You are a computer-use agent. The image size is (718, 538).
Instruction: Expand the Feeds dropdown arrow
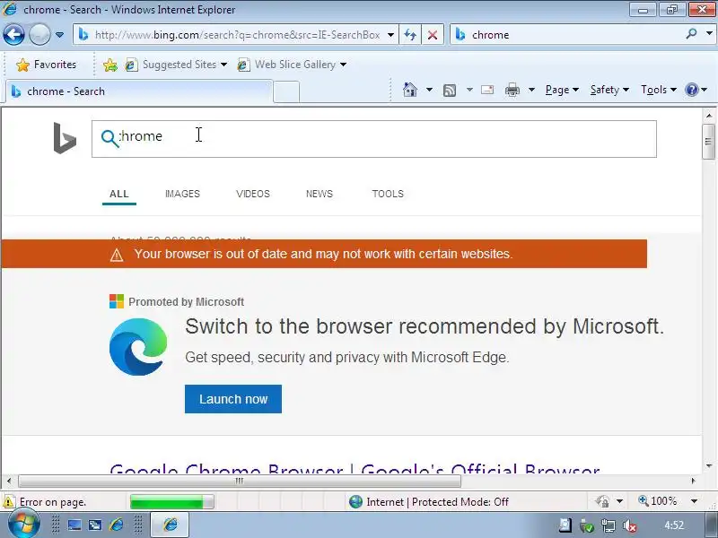(x=469, y=90)
